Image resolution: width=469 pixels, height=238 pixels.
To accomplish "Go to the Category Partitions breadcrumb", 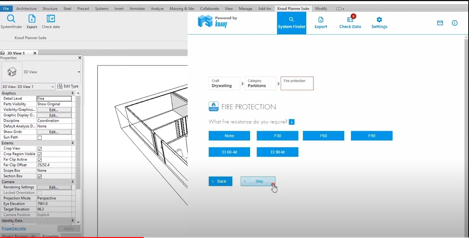I will pos(260,83).
